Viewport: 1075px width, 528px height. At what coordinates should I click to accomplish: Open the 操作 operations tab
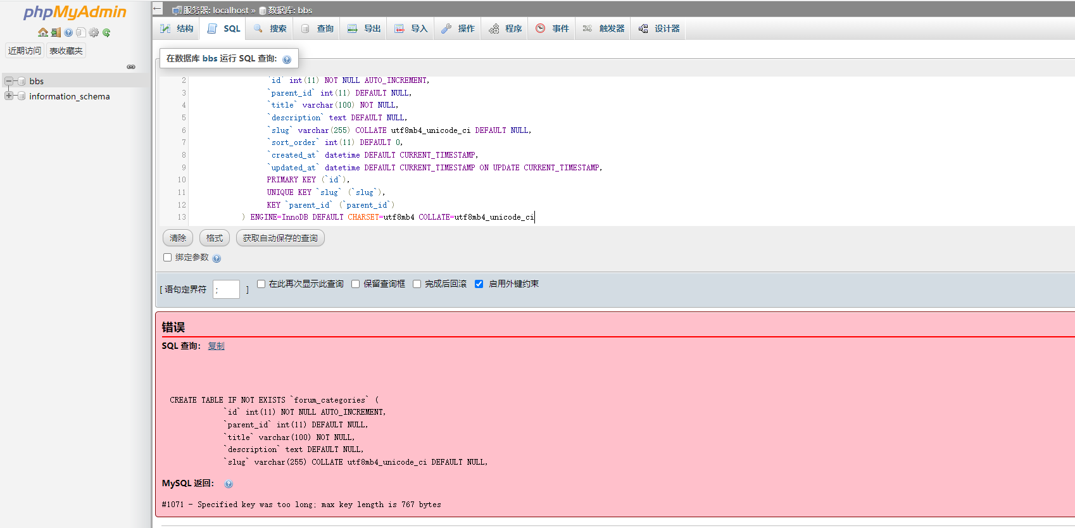tap(458, 28)
